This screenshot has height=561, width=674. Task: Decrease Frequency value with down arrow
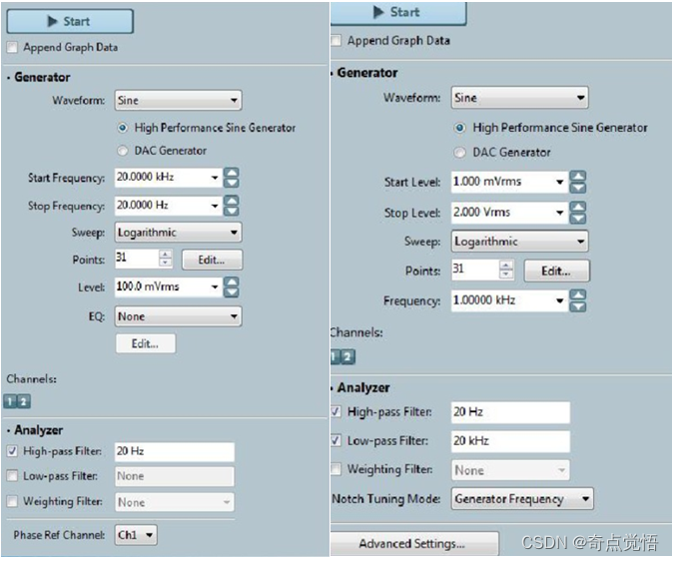click(578, 306)
